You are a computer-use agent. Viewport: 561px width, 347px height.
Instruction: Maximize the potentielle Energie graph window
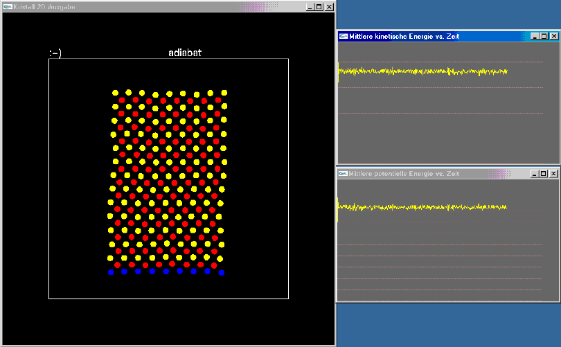pyautogui.click(x=544, y=174)
